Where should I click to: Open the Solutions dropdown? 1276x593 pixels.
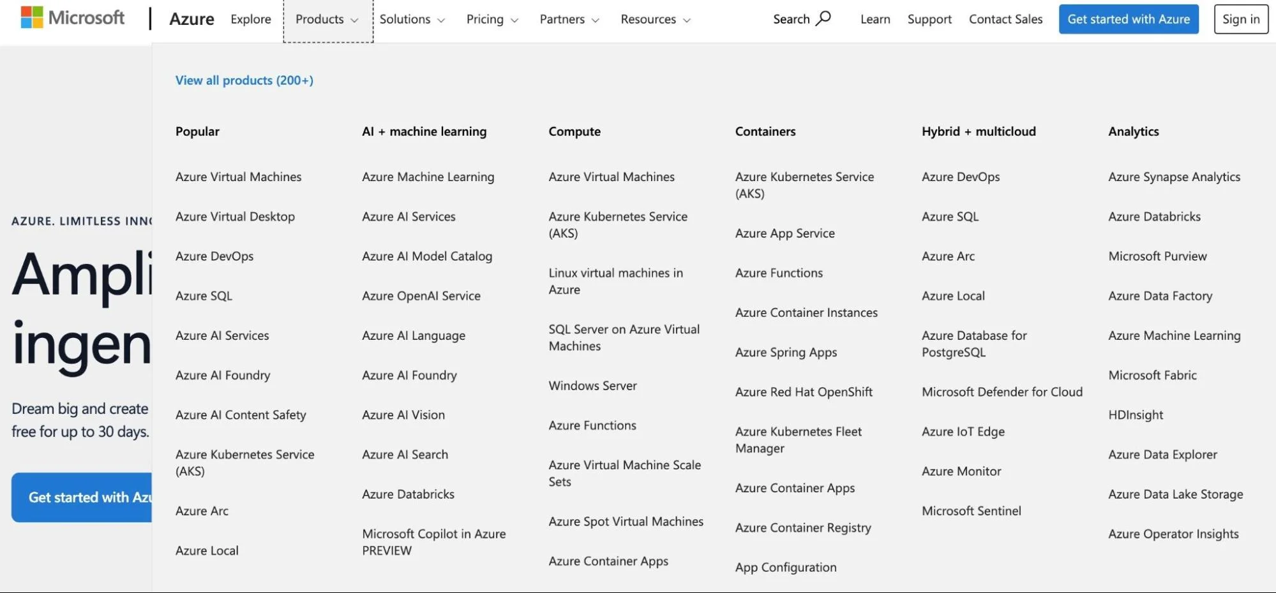pos(412,20)
